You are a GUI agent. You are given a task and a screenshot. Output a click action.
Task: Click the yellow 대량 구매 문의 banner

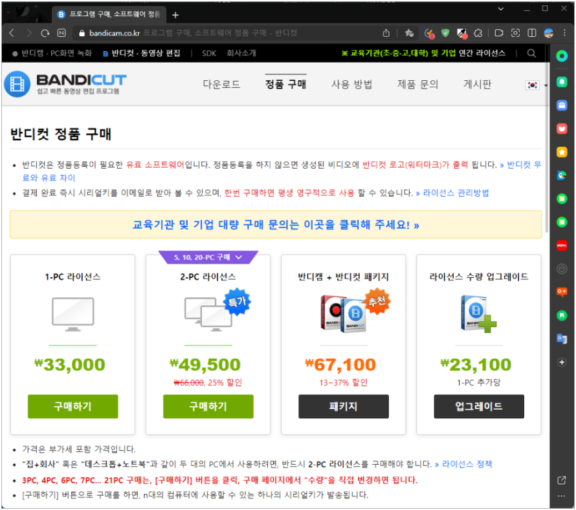[276, 224]
